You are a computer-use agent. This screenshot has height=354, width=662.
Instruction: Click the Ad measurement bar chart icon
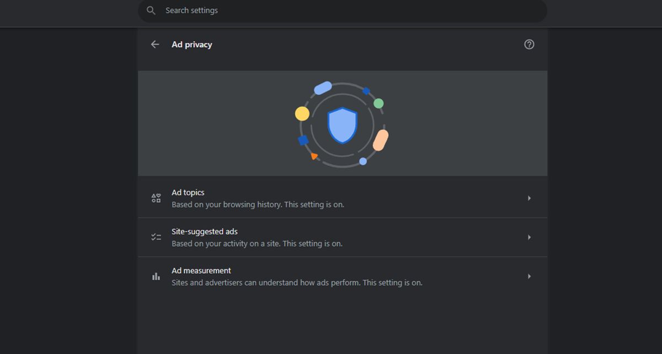point(156,276)
